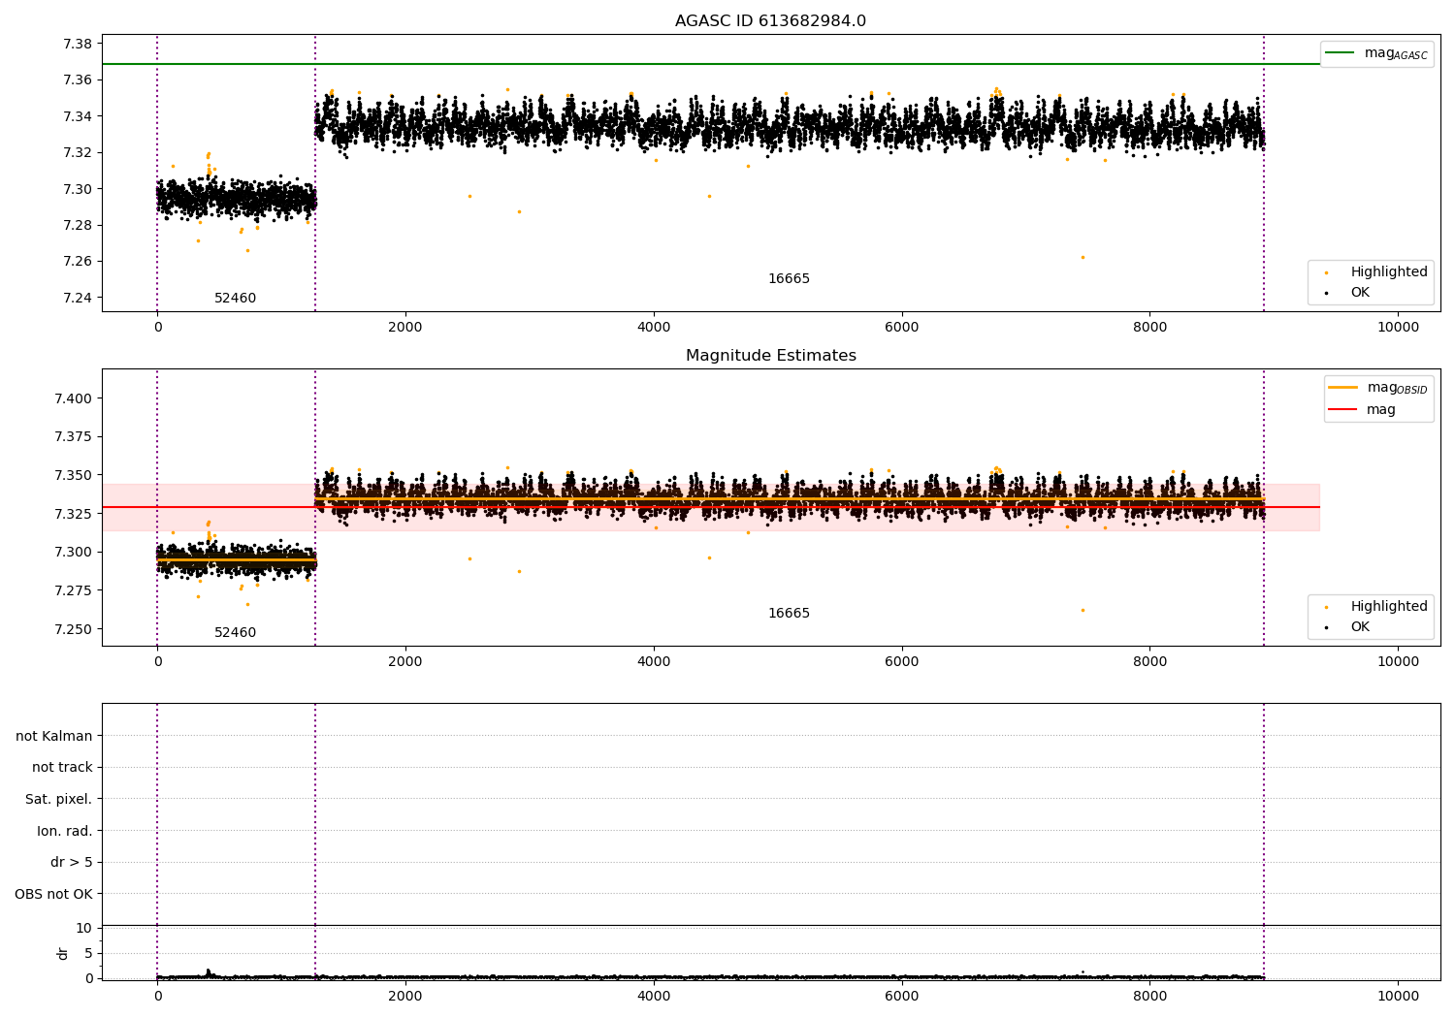Click the 7.325 y-axis tick in middle panel
The height and width of the screenshot is (1018, 1455).
coord(74,514)
